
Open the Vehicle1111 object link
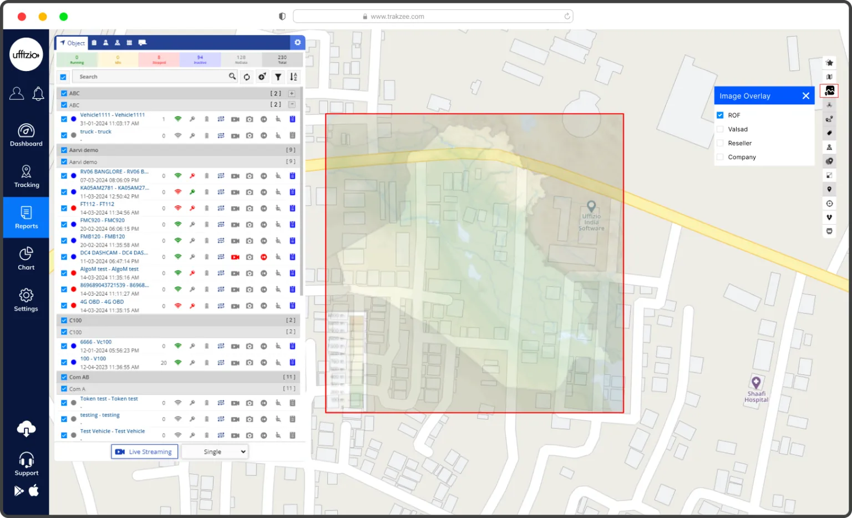pyautogui.click(x=112, y=115)
